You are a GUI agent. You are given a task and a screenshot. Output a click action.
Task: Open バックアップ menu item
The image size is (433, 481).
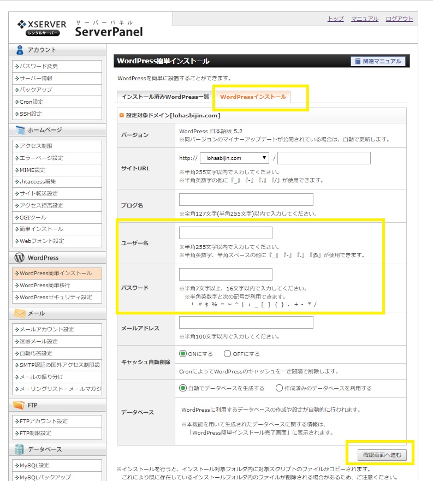tap(57, 90)
